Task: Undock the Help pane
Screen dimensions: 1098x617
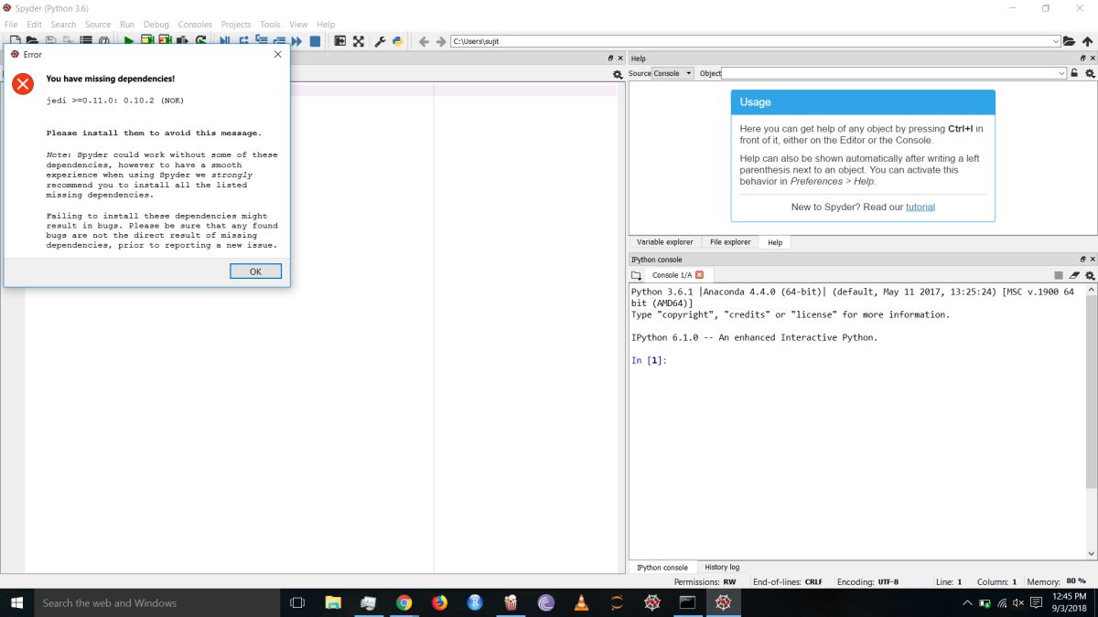Action: 1083,59
